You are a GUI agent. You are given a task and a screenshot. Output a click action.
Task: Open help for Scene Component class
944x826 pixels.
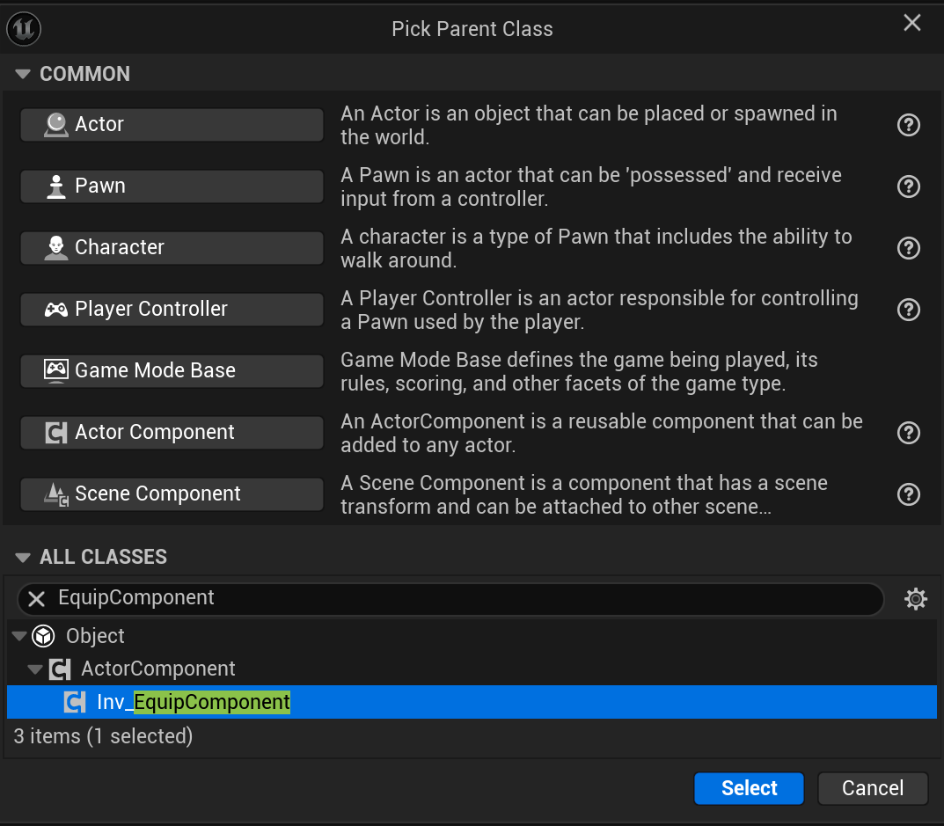click(908, 494)
